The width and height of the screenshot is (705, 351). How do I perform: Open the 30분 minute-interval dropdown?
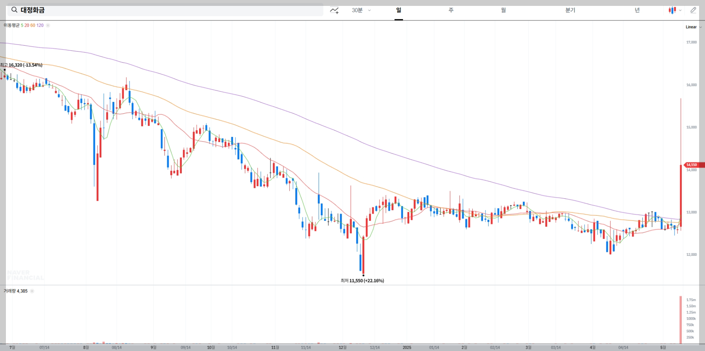click(361, 10)
